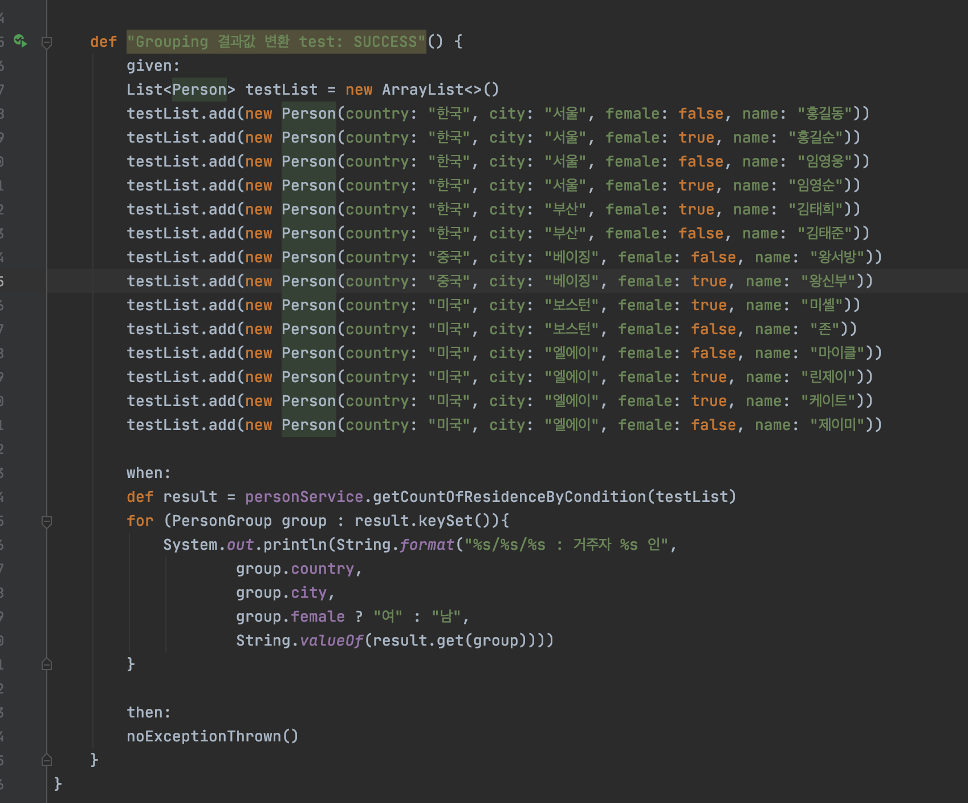This screenshot has width=968, height=803.
Task: Click the String.valueOf call
Action: point(299,640)
